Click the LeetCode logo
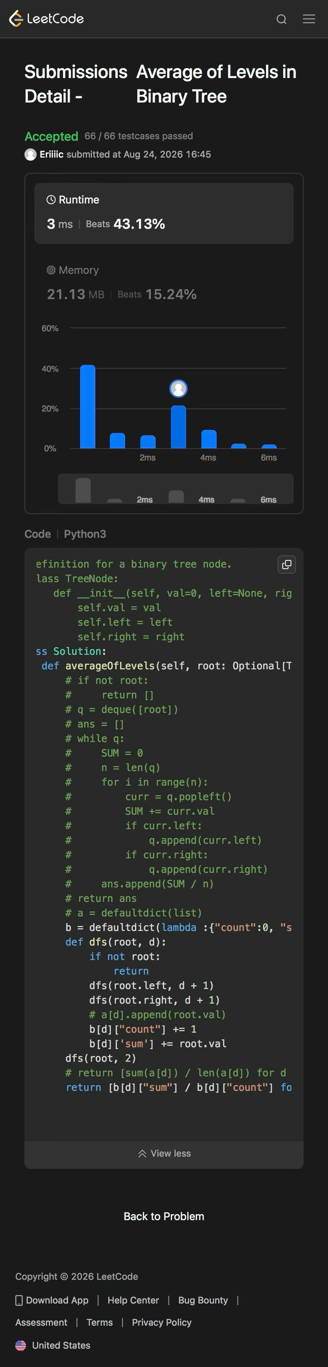328x1367 pixels. point(47,19)
